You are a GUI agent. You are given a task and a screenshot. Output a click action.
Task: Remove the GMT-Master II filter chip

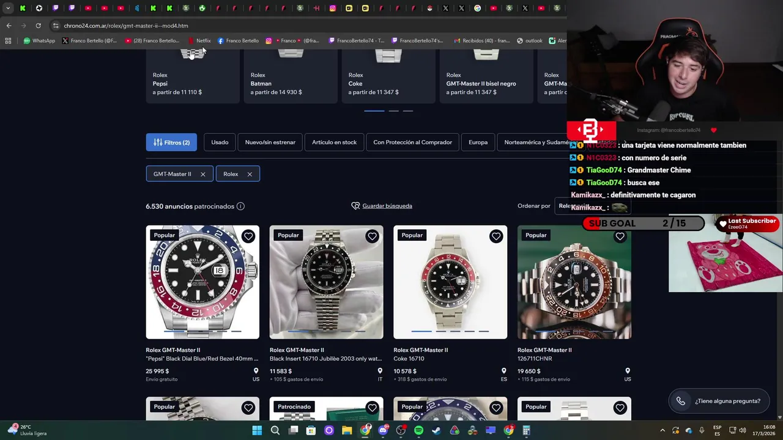pos(202,174)
